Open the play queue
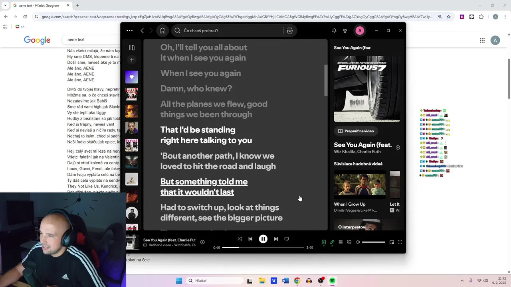 point(341,242)
